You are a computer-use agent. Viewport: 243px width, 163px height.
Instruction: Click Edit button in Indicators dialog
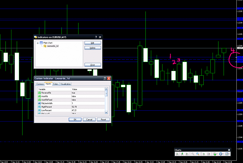(x=93, y=43)
